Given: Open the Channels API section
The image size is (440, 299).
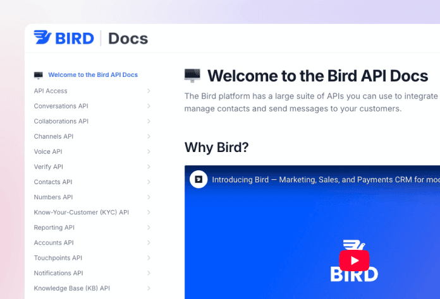Looking at the screenshot, I should pyautogui.click(x=54, y=136).
